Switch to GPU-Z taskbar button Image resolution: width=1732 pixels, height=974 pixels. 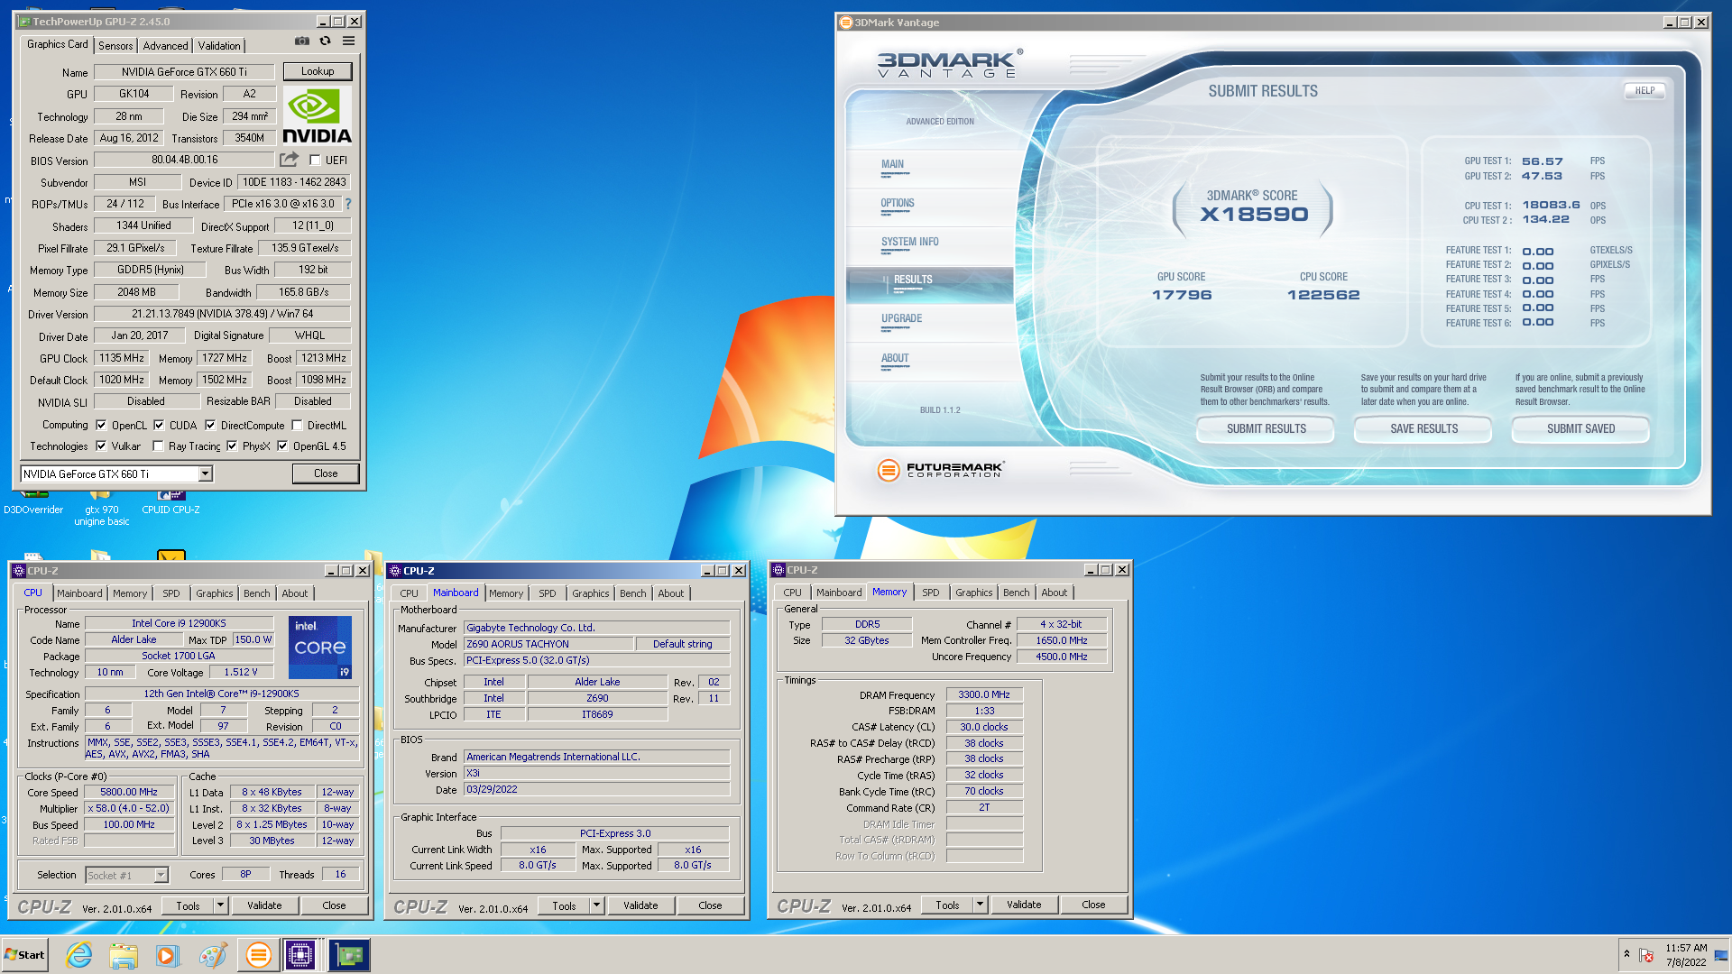(349, 955)
